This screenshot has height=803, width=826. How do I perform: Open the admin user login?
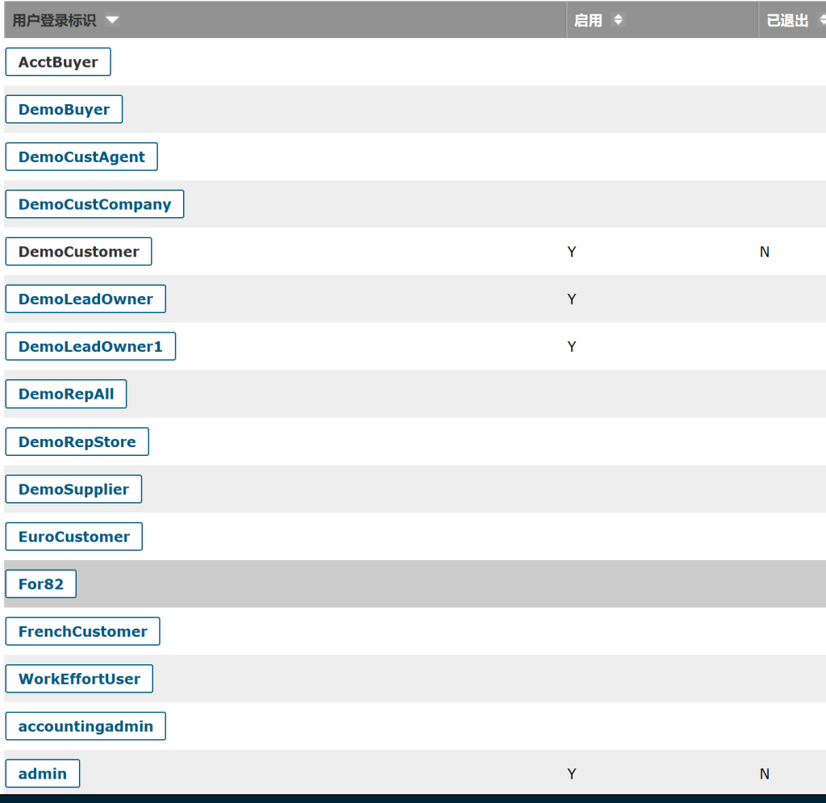point(43,774)
